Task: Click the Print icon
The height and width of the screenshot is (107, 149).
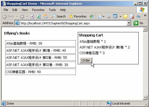Action: [x=108, y=16]
